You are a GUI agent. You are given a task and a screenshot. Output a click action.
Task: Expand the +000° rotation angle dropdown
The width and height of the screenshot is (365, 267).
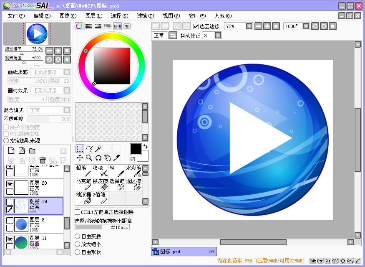click(x=306, y=26)
